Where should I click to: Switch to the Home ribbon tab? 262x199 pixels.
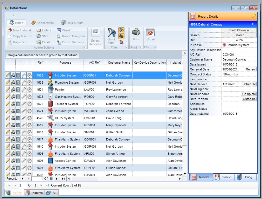click(16, 23)
